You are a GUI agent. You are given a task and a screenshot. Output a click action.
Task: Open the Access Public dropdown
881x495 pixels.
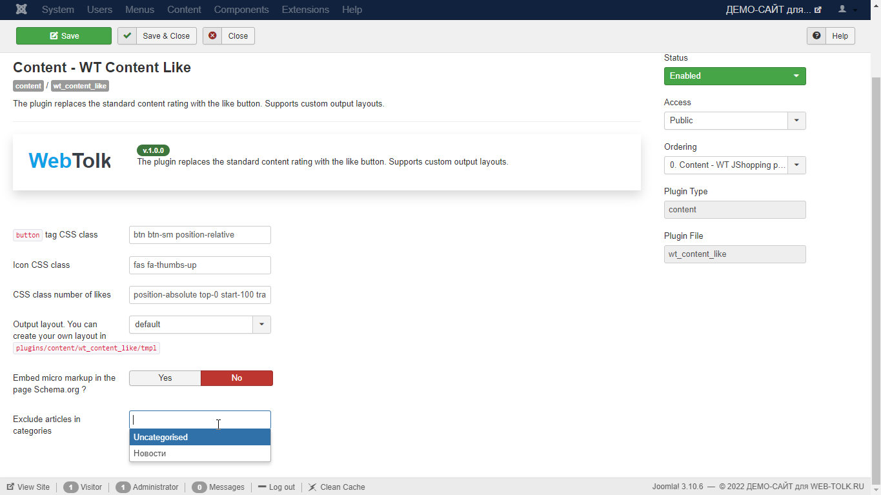(x=734, y=121)
